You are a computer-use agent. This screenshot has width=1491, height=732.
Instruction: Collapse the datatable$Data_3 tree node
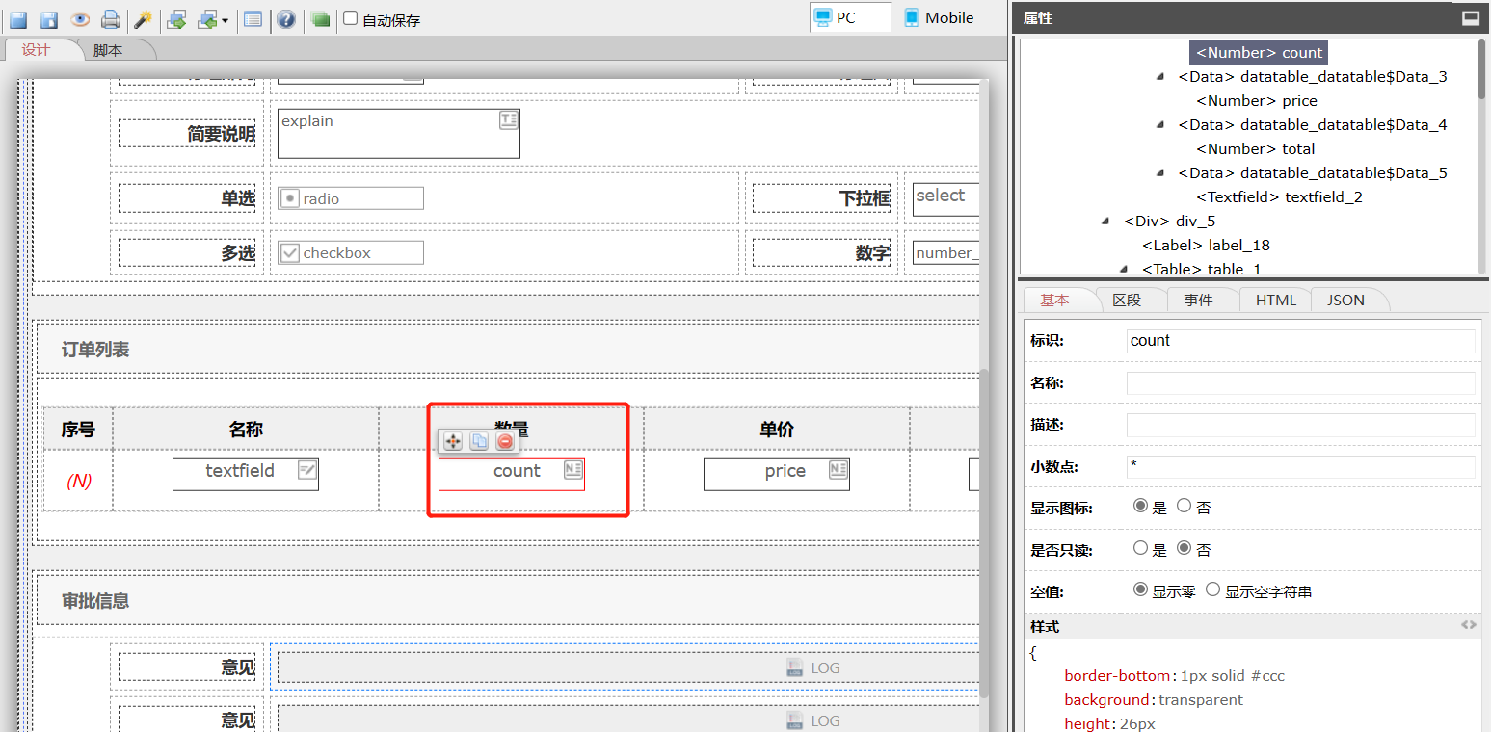[x=1160, y=77]
